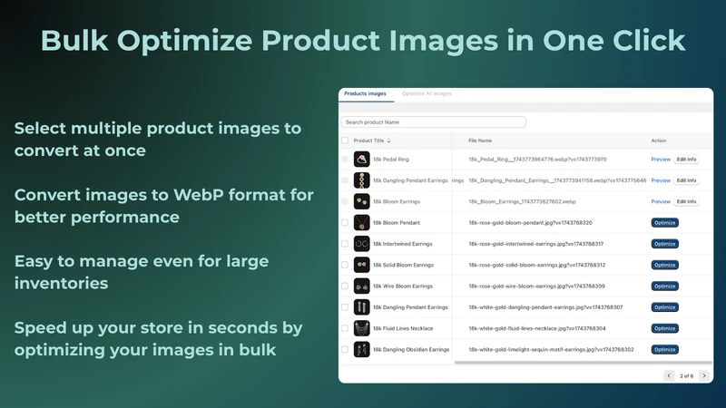Open the 18k Dangling Obsidian Earrings thumbnail
The image size is (726, 408).
tap(361, 350)
